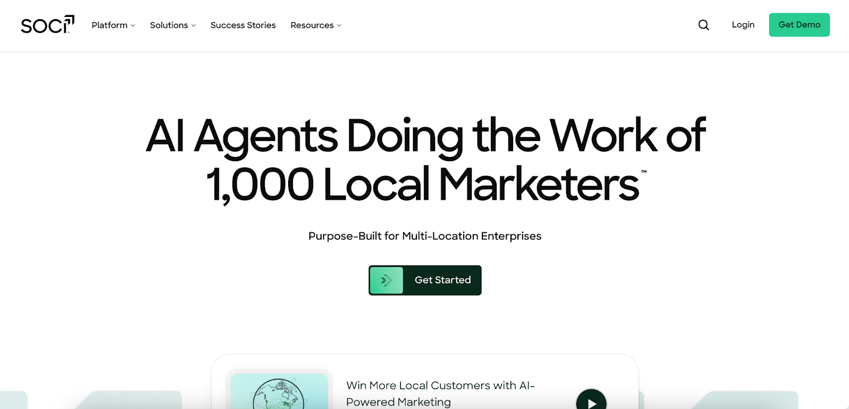Open the globe video thumbnail
The image size is (849, 409).
pyautogui.click(x=279, y=390)
